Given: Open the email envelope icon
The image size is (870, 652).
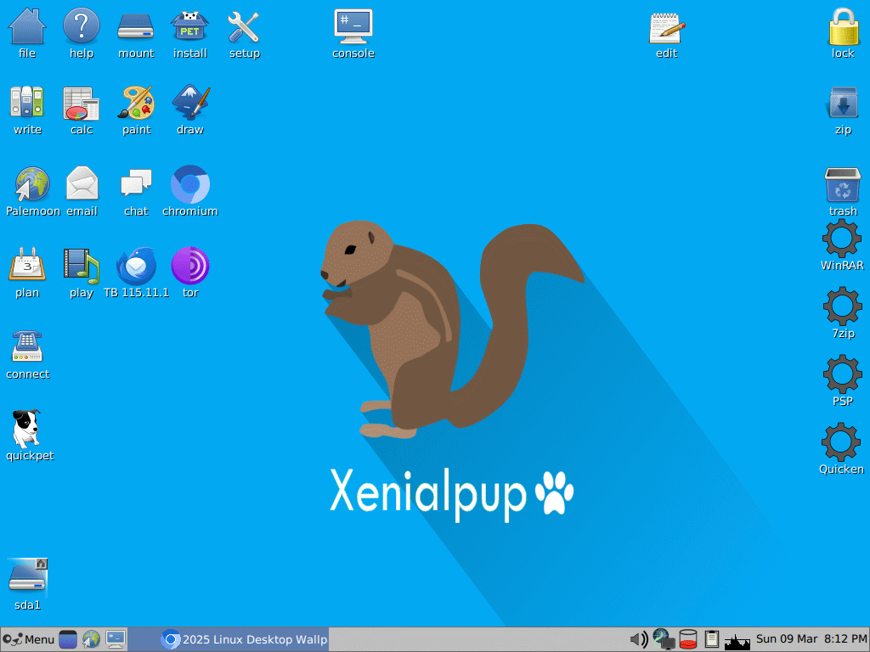Looking at the screenshot, I should point(82,184).
